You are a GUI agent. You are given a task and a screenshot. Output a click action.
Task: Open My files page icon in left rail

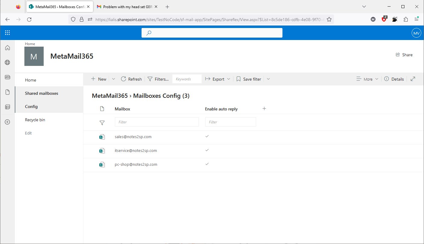[x=8, y=92]
